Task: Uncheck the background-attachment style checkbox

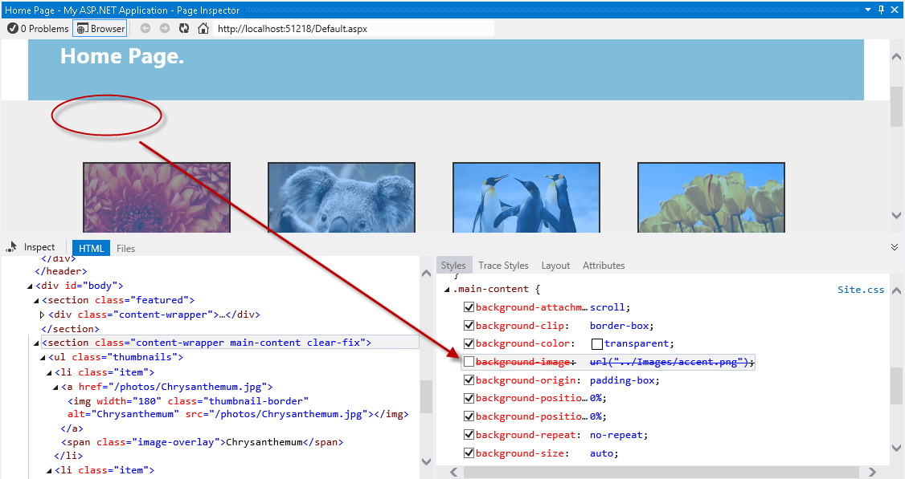Action: [x=468, y=306]
